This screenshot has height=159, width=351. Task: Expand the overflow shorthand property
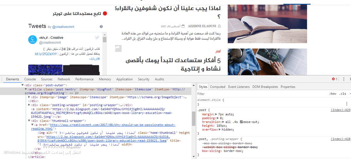pyautogui.click(x=220, y=129)
